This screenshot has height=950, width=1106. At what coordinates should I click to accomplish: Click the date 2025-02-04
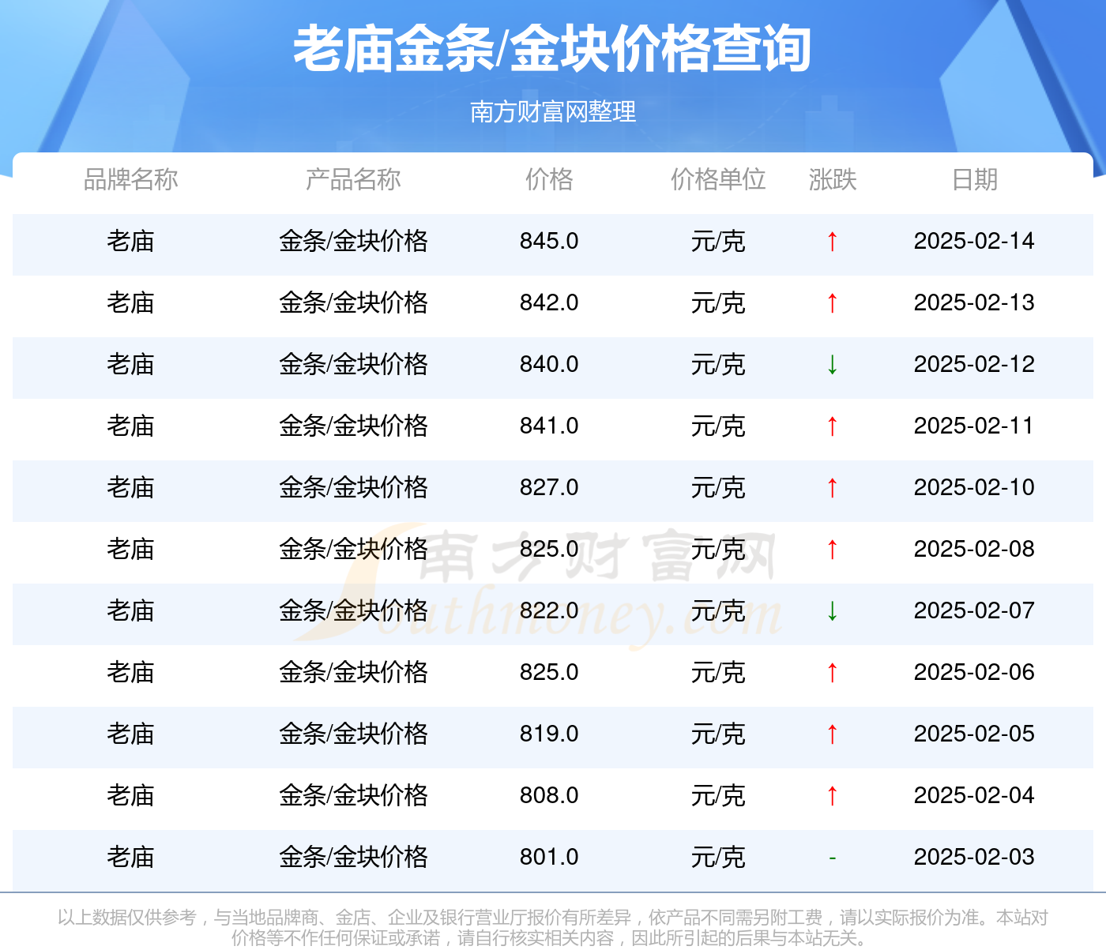(974, 795)
